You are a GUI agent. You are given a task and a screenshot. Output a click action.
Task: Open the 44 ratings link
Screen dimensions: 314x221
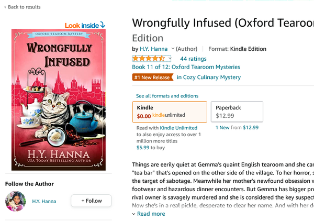(x=193, y=59)
